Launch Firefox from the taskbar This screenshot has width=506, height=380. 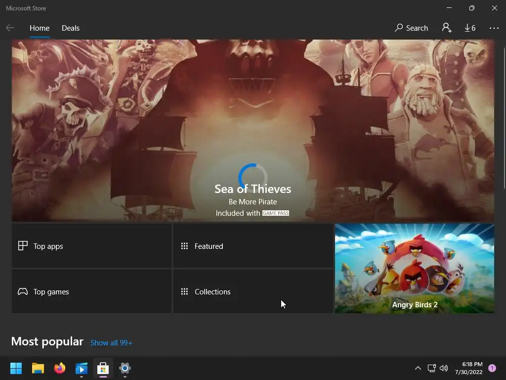(60, 368)
